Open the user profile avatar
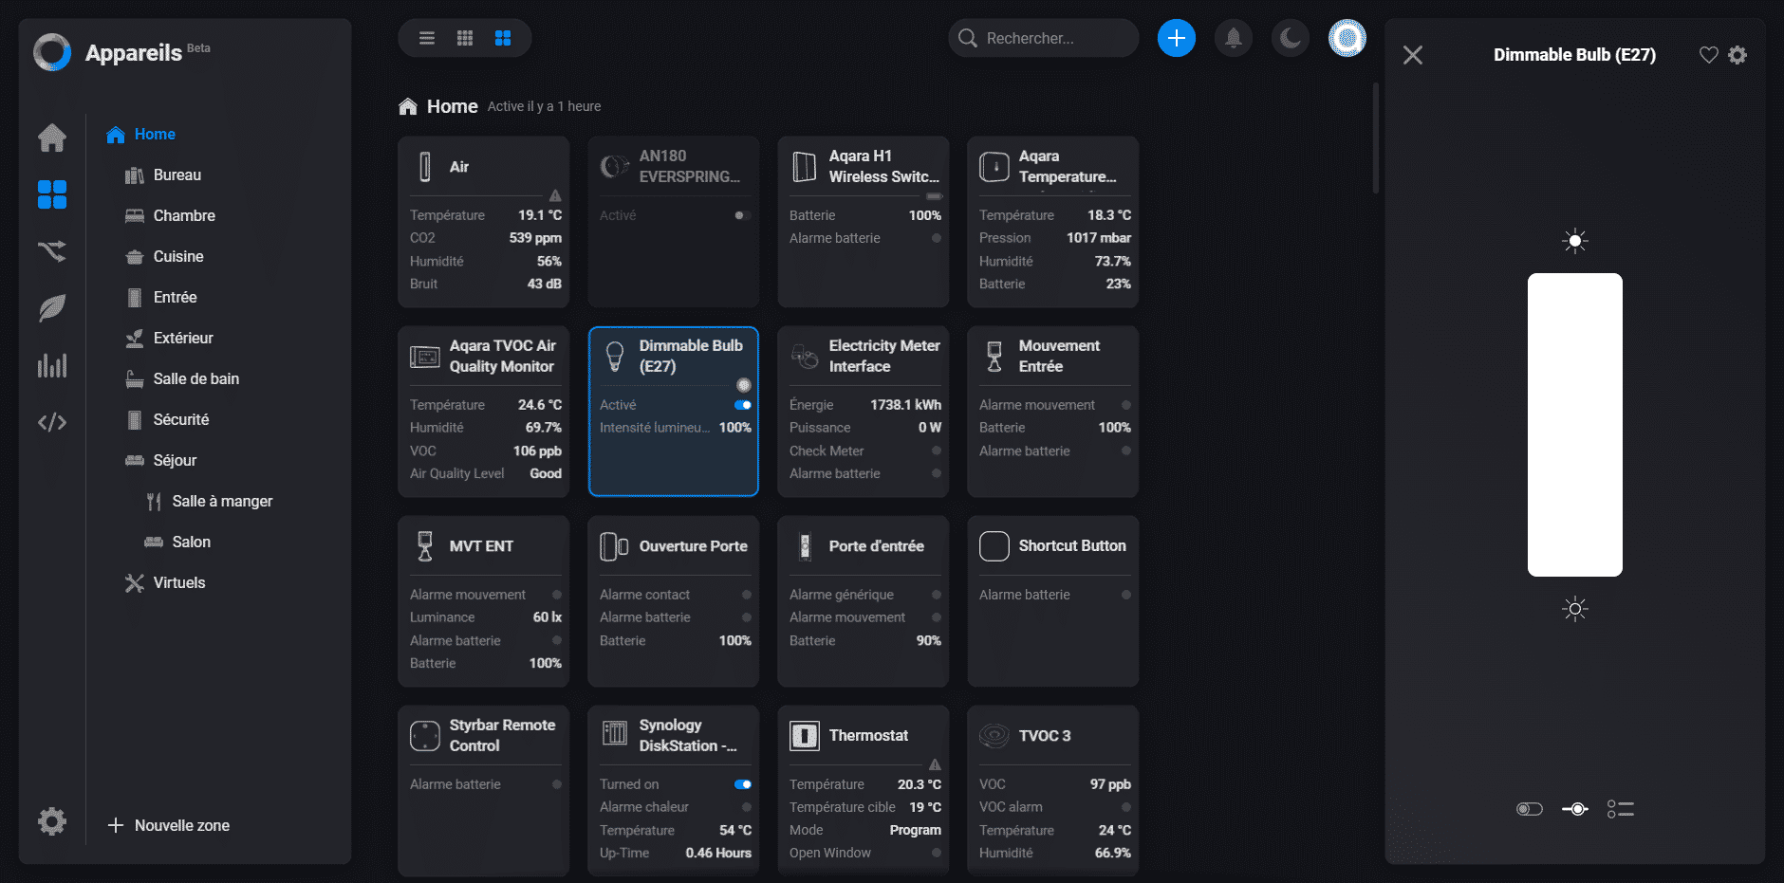The image size is (1784, 883). coord(1347,38)
